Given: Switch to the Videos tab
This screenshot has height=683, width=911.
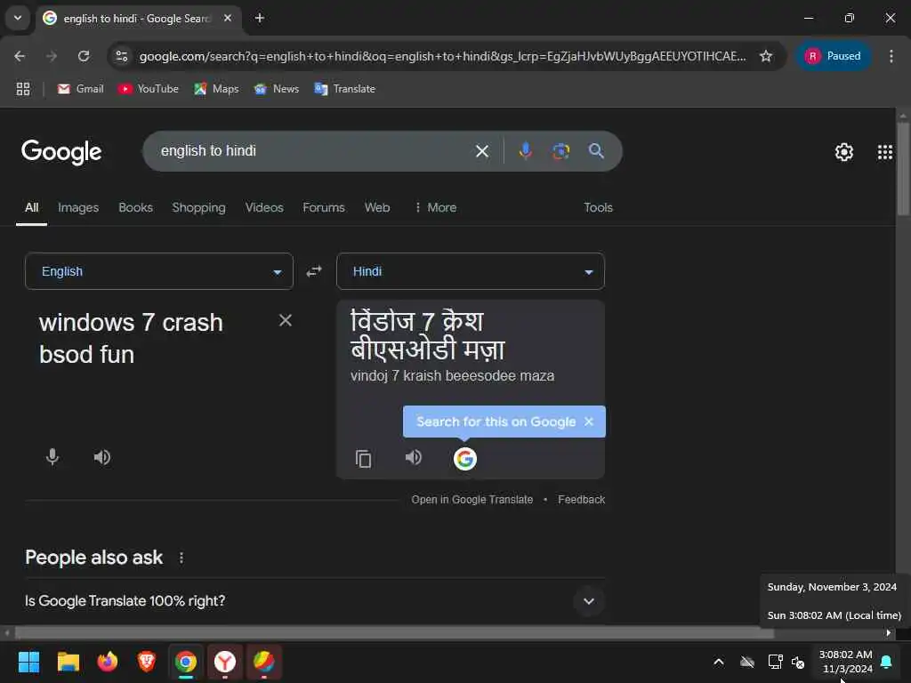Looking at the screenshot, I should click(x=264, y=207).
